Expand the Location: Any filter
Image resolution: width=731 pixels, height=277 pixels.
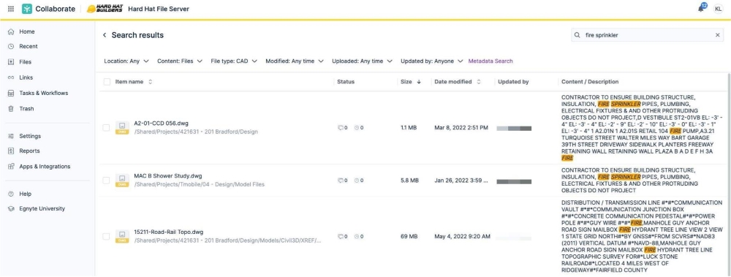point(126,61)
